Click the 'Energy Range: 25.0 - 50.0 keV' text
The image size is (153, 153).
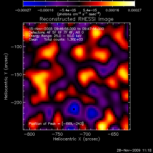[x=55, y=36]
